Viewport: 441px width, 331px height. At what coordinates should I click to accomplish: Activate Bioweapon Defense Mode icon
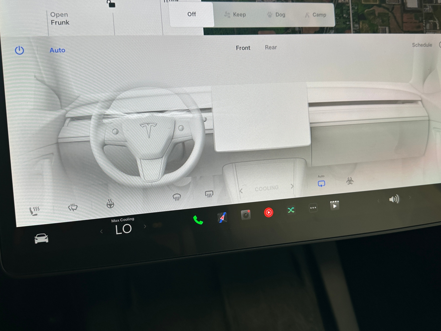point(350,181)
